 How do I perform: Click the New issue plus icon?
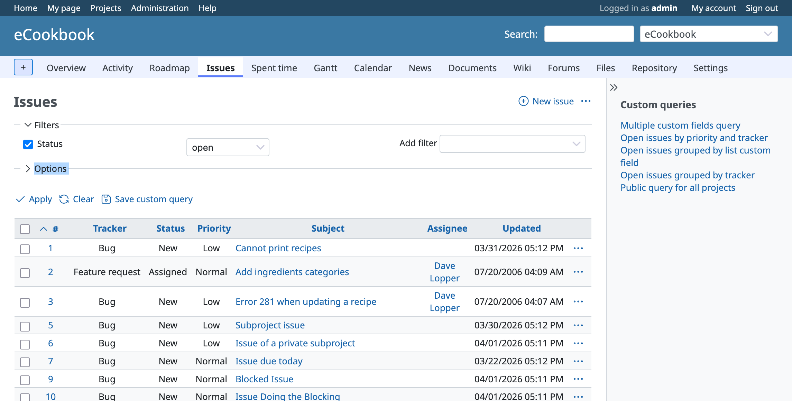523,101
